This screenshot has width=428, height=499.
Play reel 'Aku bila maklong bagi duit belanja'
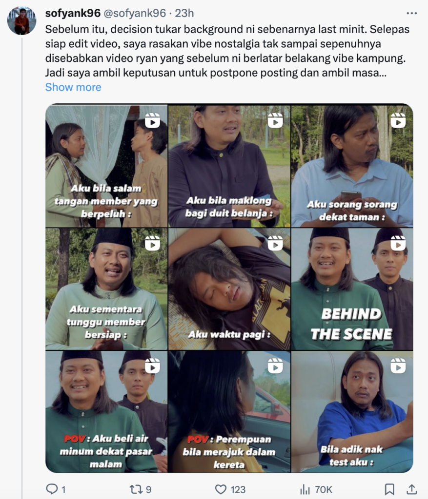[x=229, y=166]
